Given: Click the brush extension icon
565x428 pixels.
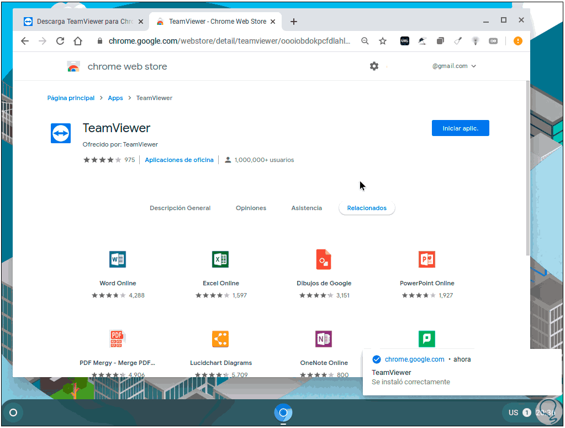Looking at the screenshot, I should coord(458,41).
